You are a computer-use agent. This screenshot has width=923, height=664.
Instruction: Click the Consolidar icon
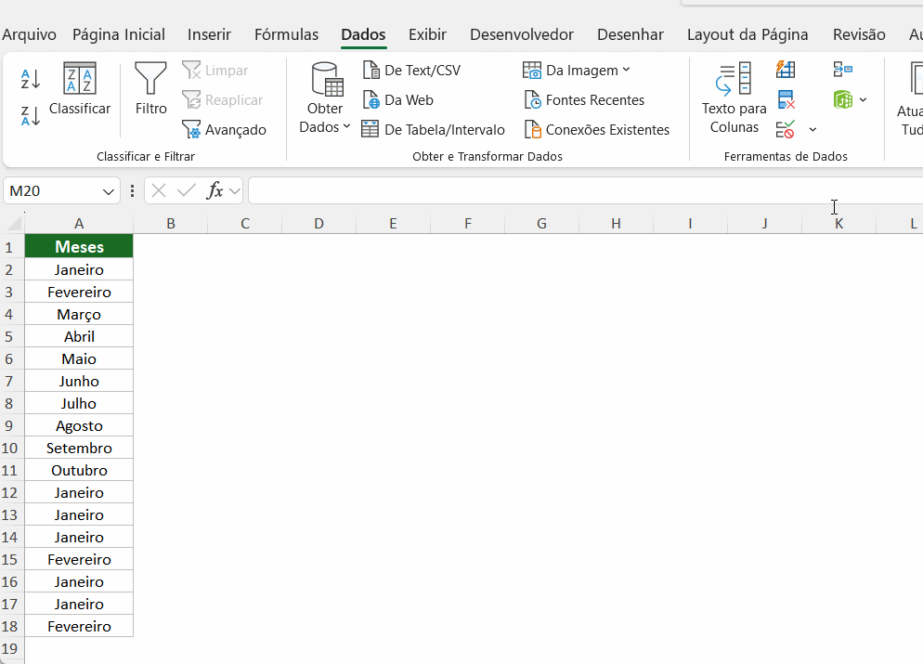tap(843, 70)
